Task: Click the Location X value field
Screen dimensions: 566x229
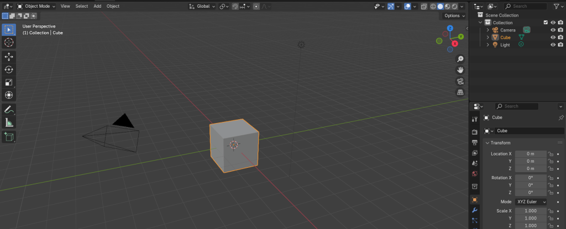Action: click(531, 154)
